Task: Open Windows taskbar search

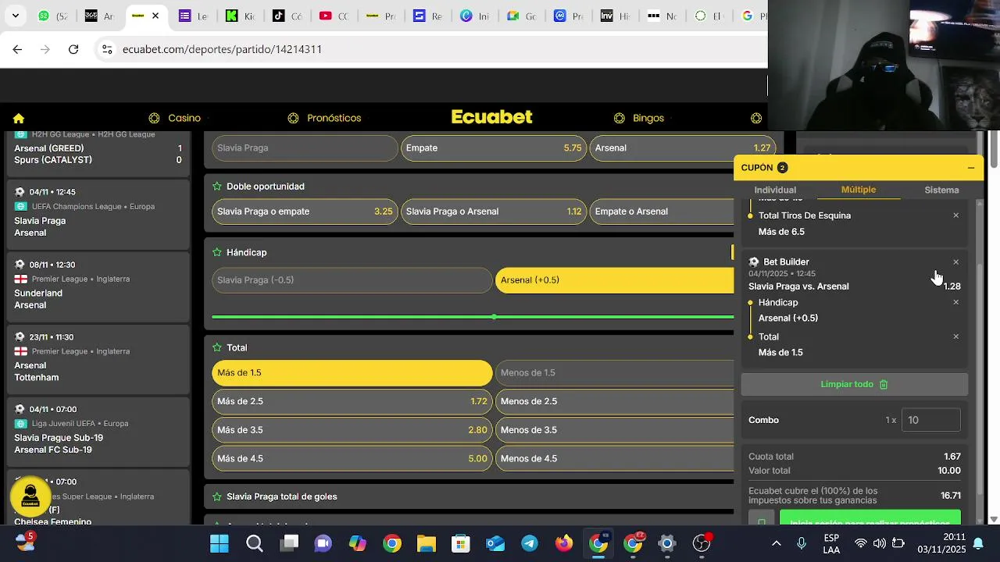Action: point(255,543)
